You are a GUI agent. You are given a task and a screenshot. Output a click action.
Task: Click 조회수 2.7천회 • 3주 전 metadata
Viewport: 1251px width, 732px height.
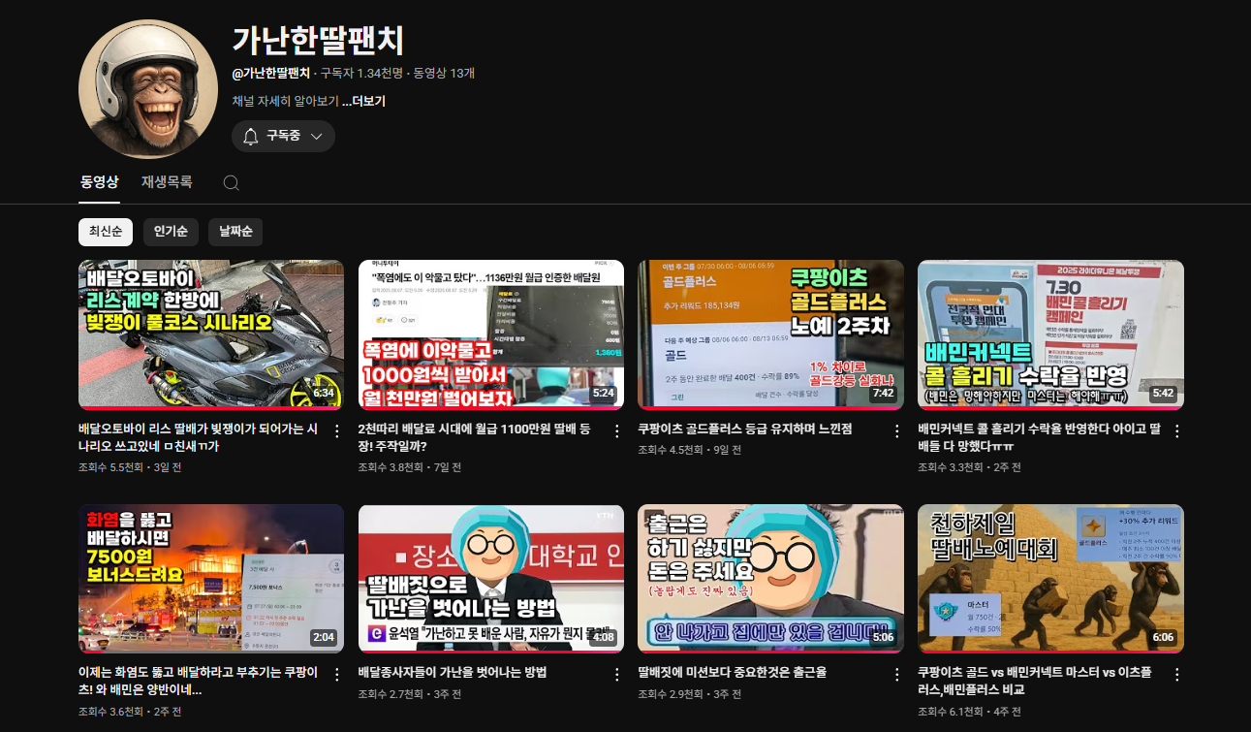(410, 694)
